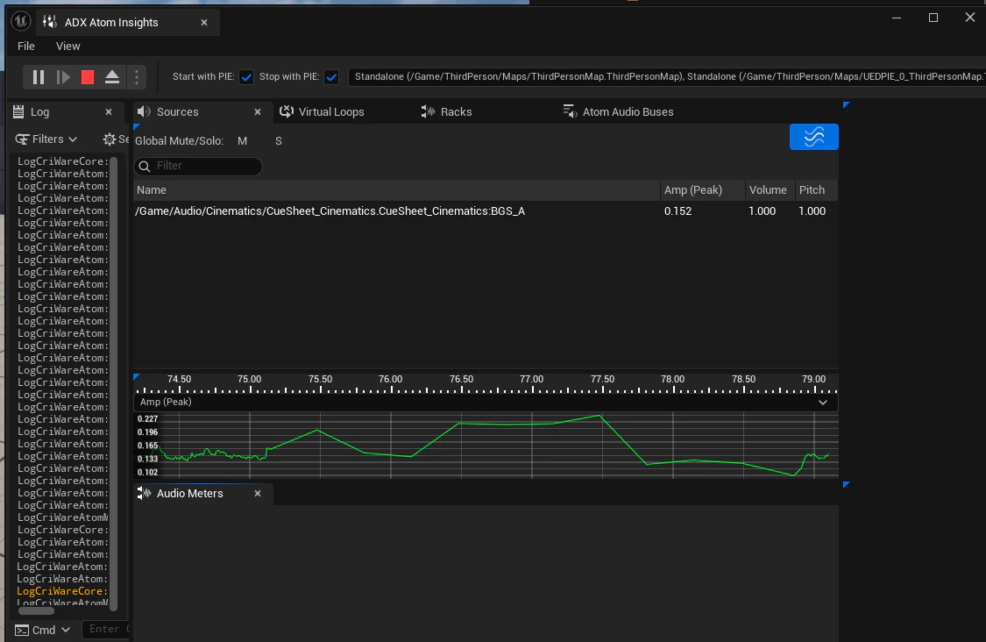The height and width of the screenshot is (642, 986).
Task: Click the Unreal Engine logo icon
Action: 21,21
